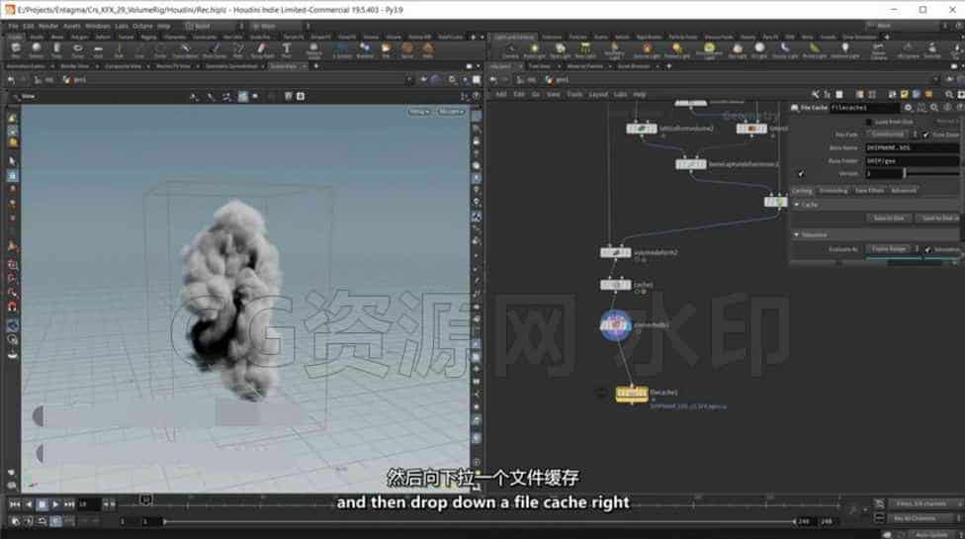
Task: Click the volumedeform2 node
Action: (x=615, y=253)
